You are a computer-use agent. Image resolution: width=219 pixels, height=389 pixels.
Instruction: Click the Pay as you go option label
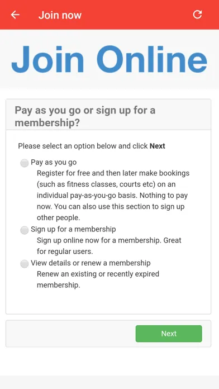pos(54,162)
